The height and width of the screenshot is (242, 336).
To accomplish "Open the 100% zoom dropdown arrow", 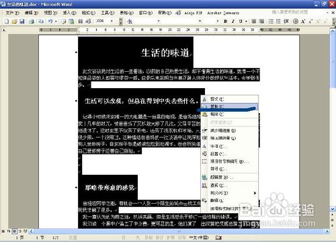I will point(112,21).
